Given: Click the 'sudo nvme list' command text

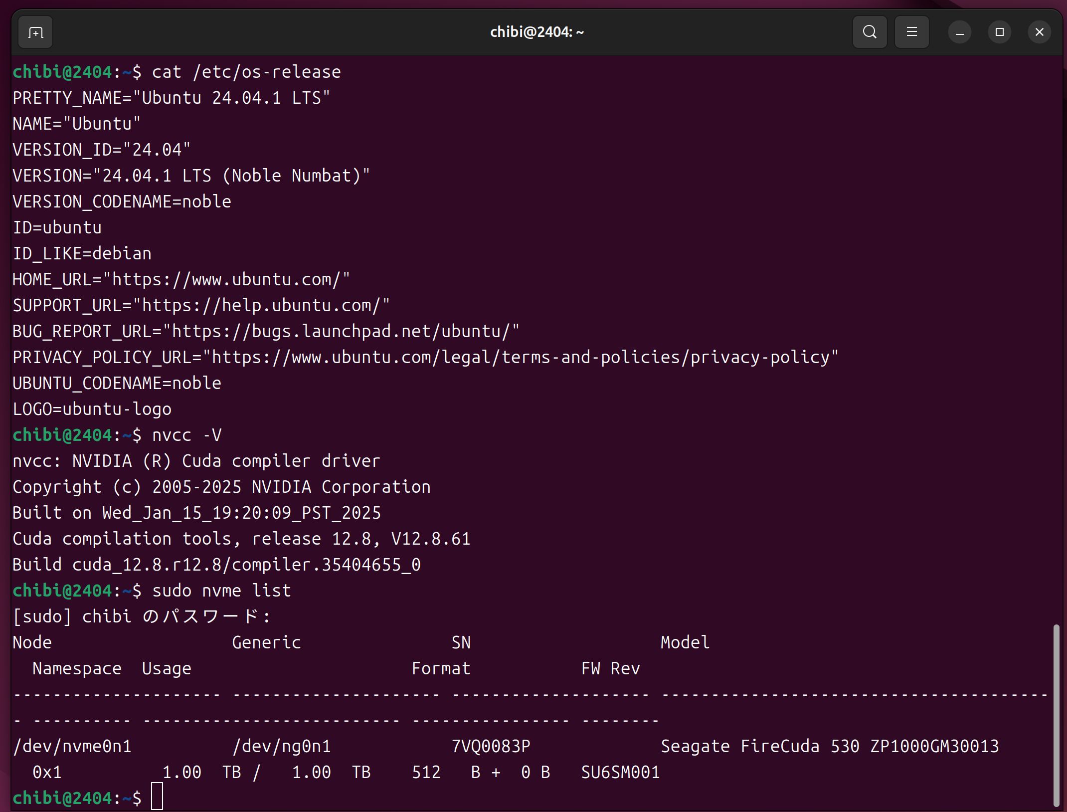Looking at the screenshot, I should point(221,591).
